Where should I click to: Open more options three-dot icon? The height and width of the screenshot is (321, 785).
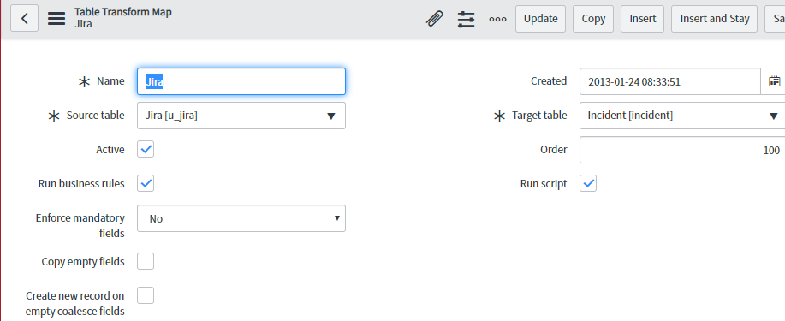[x=497, y=19]
